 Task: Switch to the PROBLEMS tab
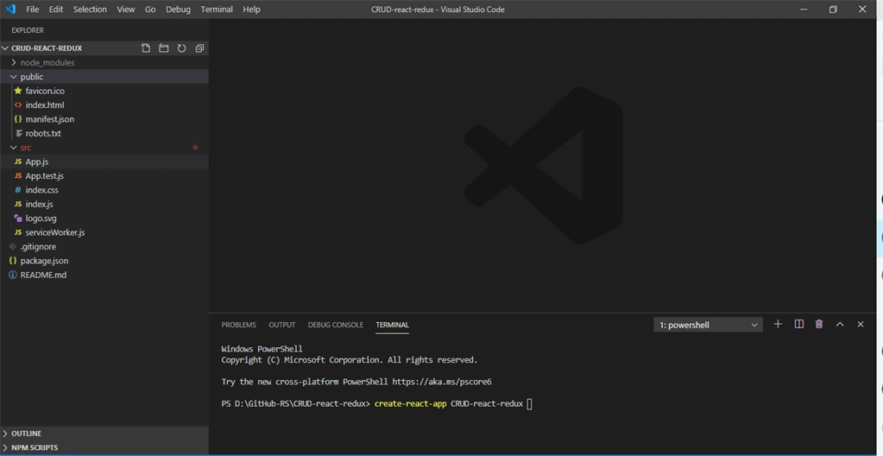[238, 325]
